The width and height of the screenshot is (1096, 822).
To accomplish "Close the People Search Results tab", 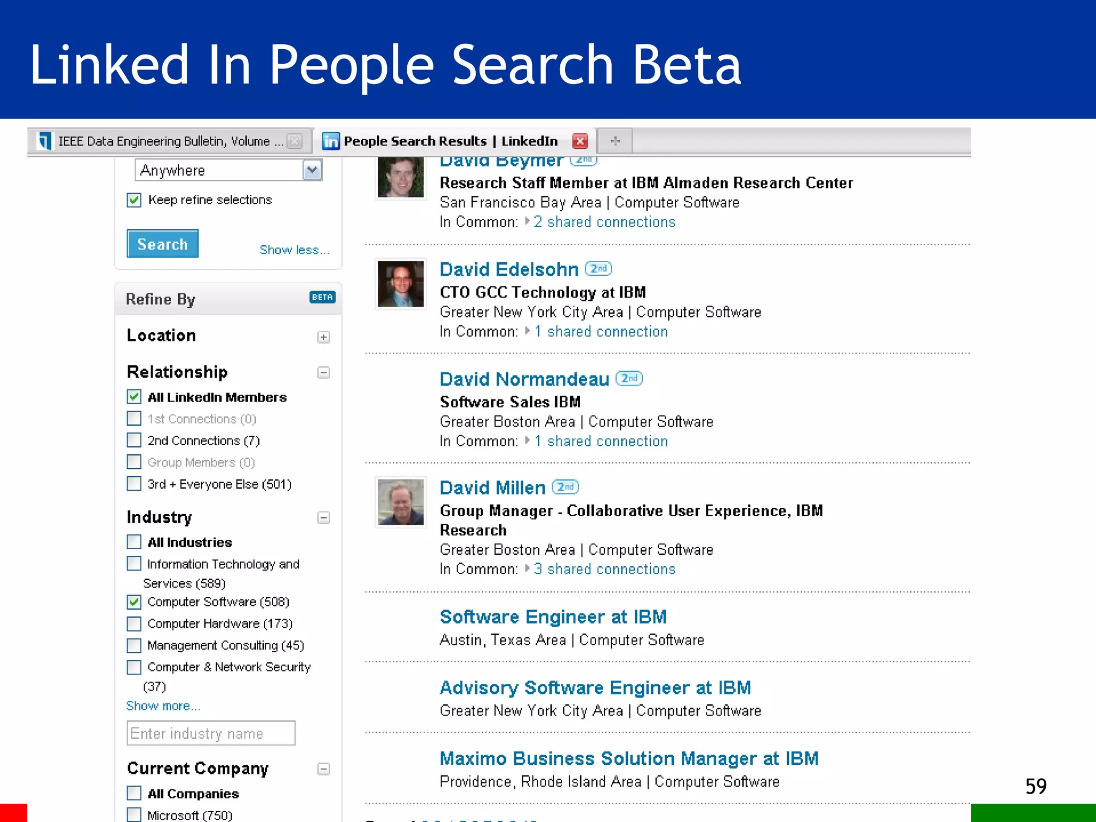I will (580, 141).
